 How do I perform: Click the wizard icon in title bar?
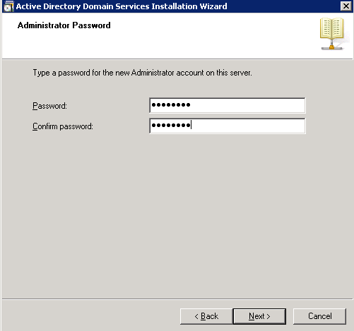(8, 6)
